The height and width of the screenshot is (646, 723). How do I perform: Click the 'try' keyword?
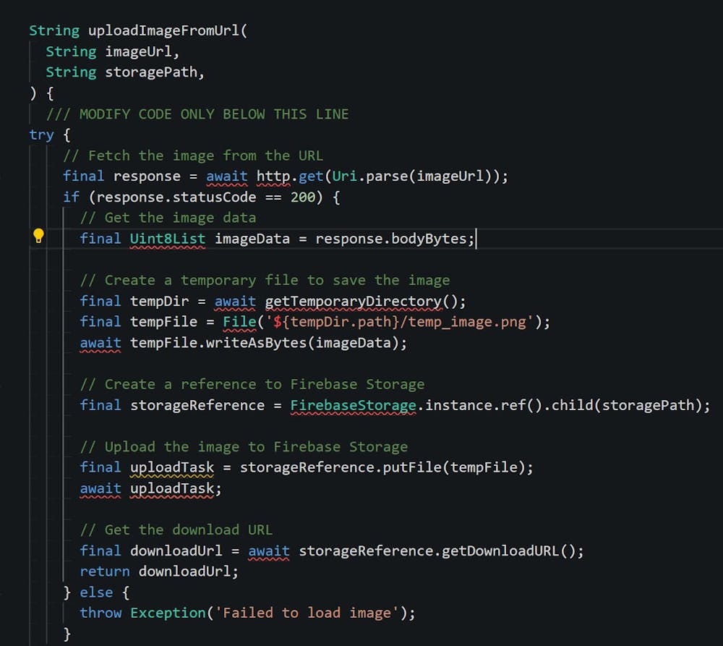coord(41,135)
